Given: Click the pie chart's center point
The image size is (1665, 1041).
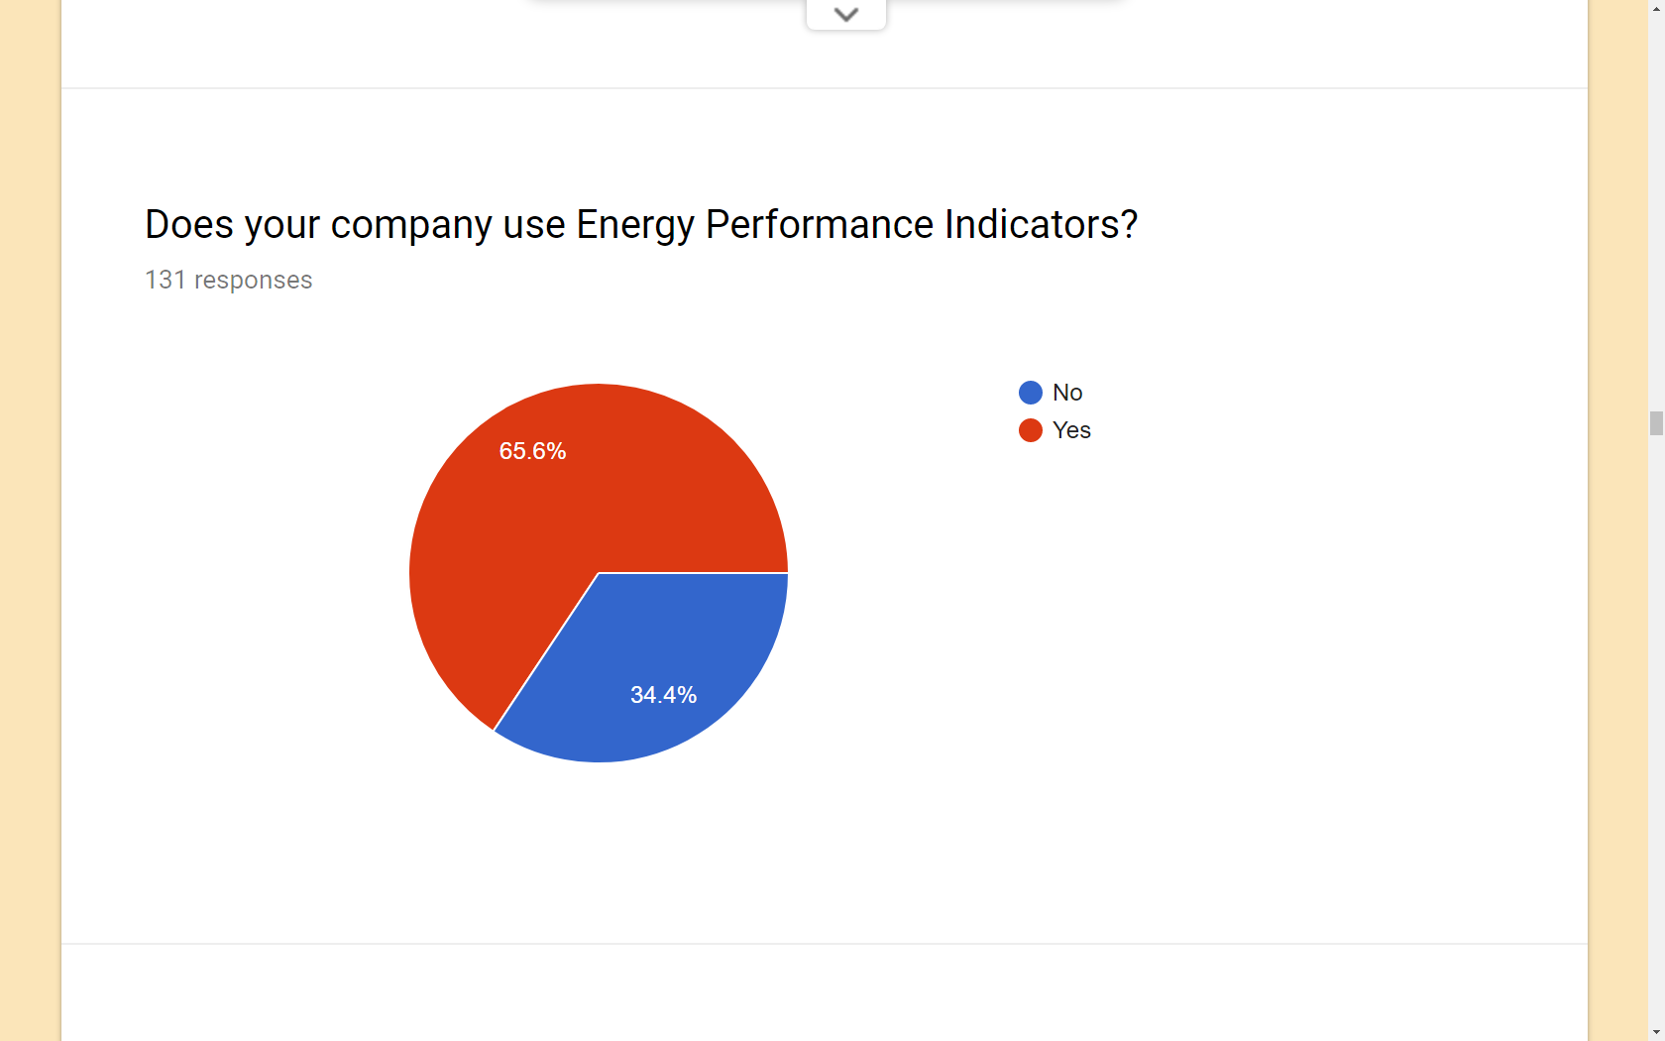Looking at the screenshot, I should pyautogui.click(x=599, y=573).
